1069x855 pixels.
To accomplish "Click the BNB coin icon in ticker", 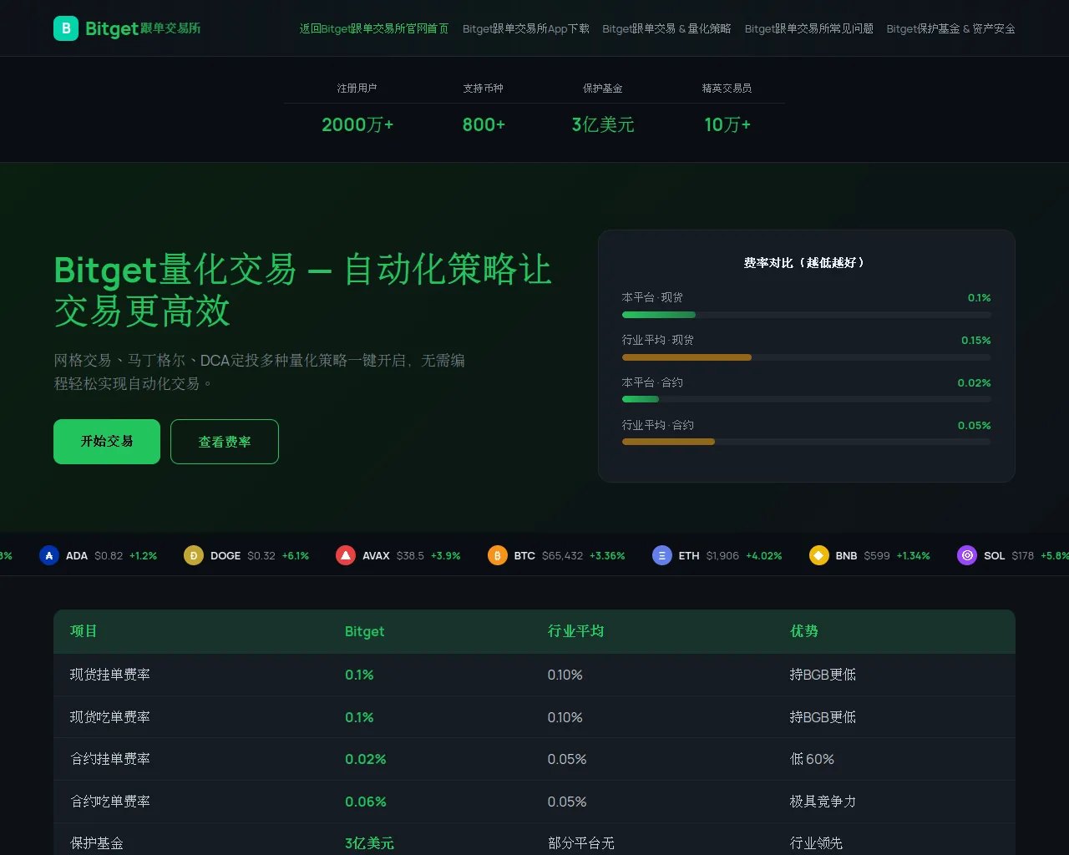I will point(819,555).
